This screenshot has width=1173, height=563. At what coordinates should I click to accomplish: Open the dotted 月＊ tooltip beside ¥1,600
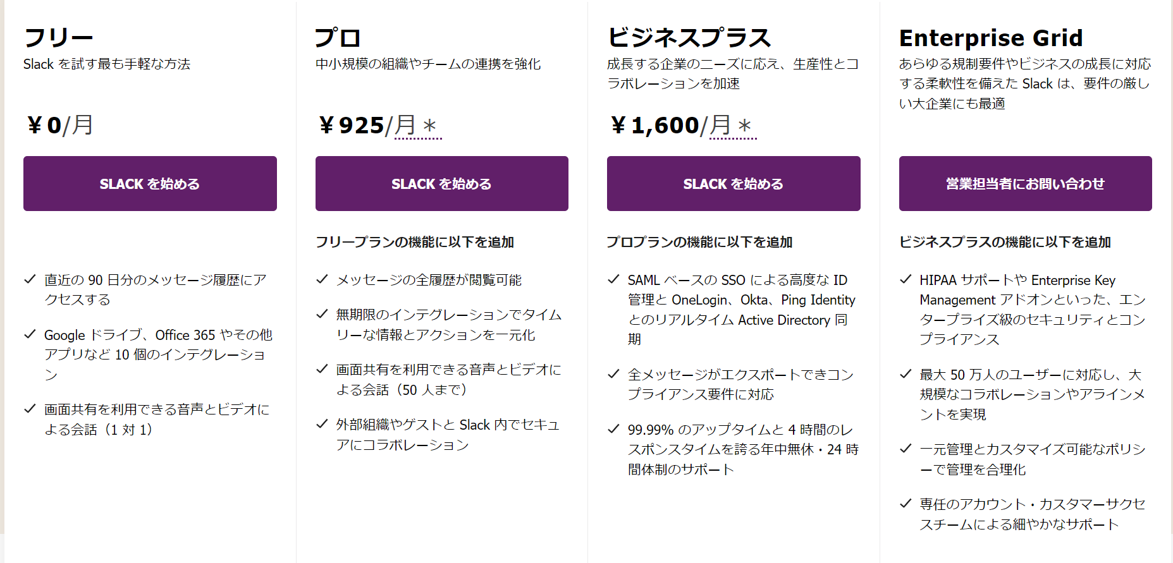click(x=732, y=125)
